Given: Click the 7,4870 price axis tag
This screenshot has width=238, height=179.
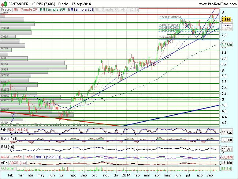Looking at the screenshot, I should click(x=227, y=28).
